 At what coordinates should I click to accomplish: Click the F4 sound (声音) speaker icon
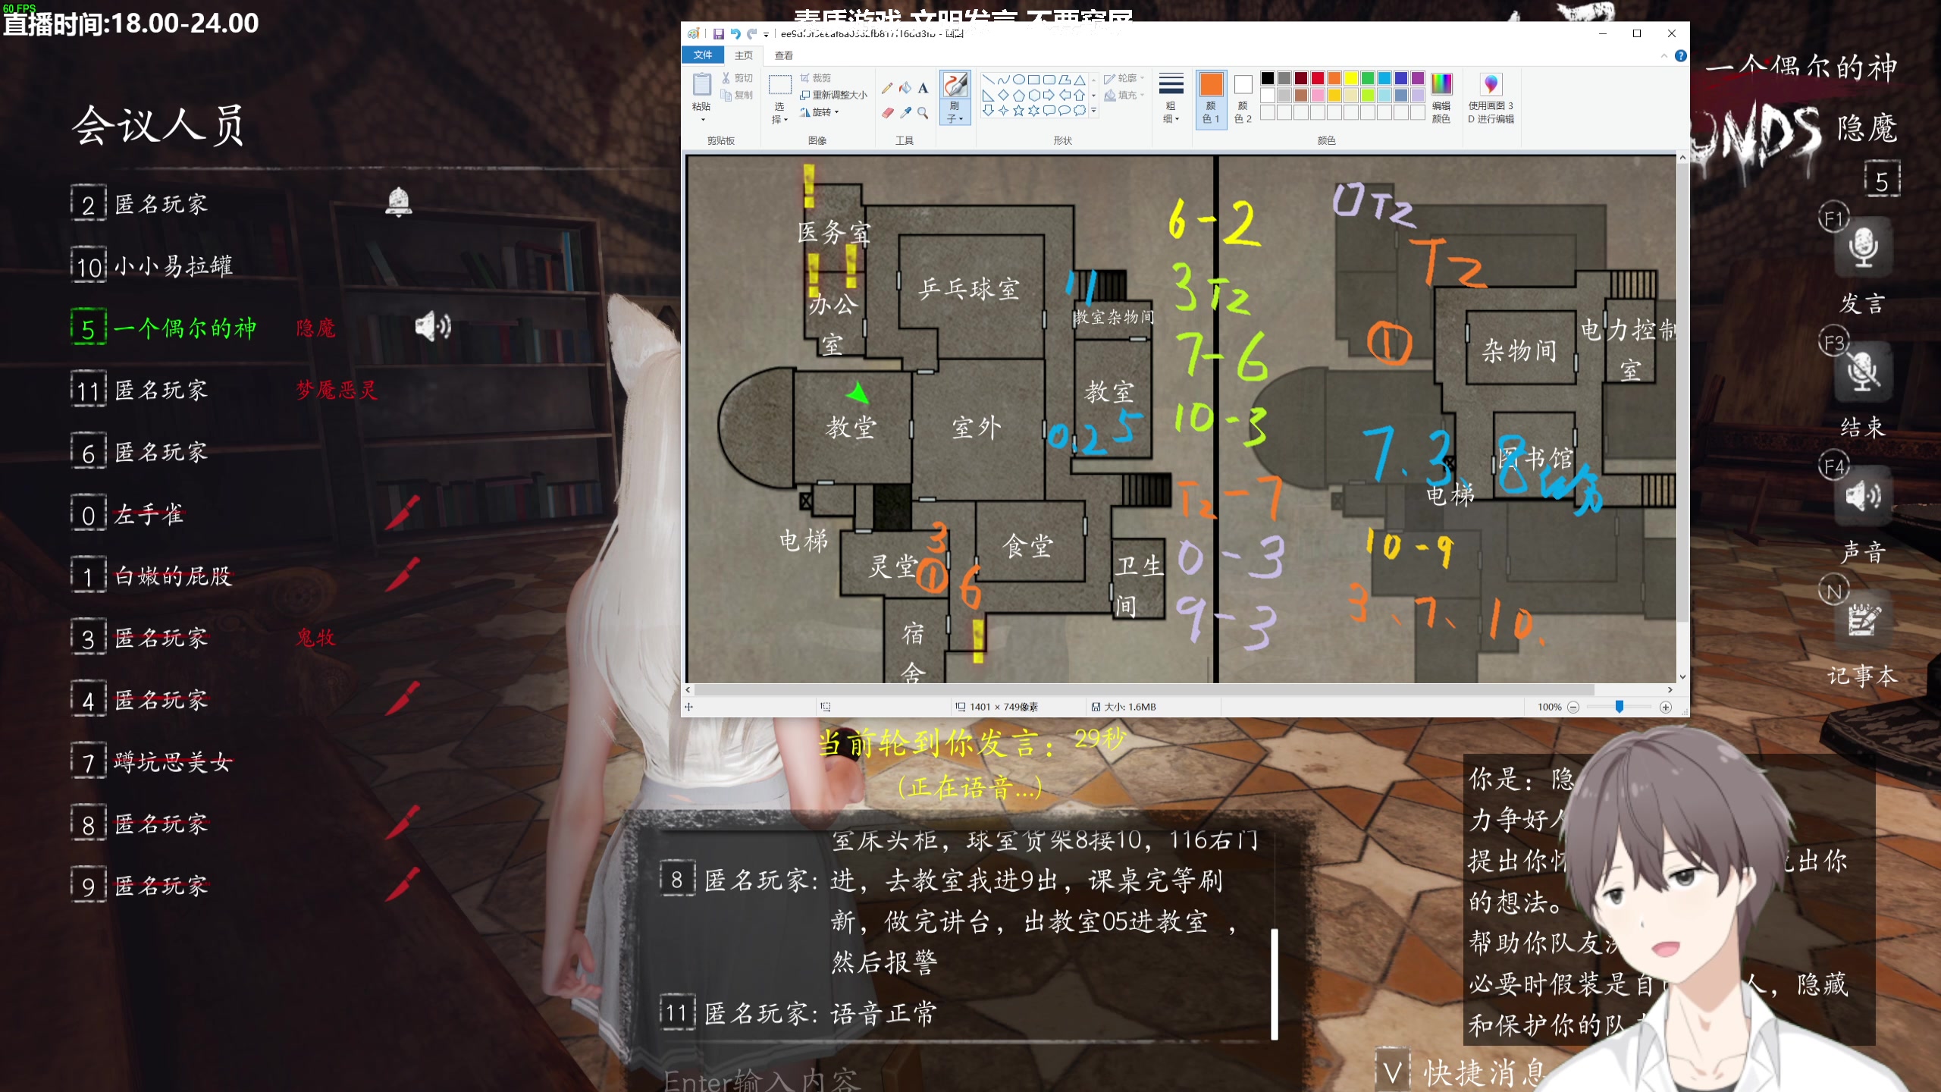pyautogui.click(x=1864, y=497)
